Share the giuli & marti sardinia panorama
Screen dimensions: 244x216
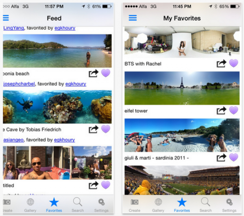[222, 157]
